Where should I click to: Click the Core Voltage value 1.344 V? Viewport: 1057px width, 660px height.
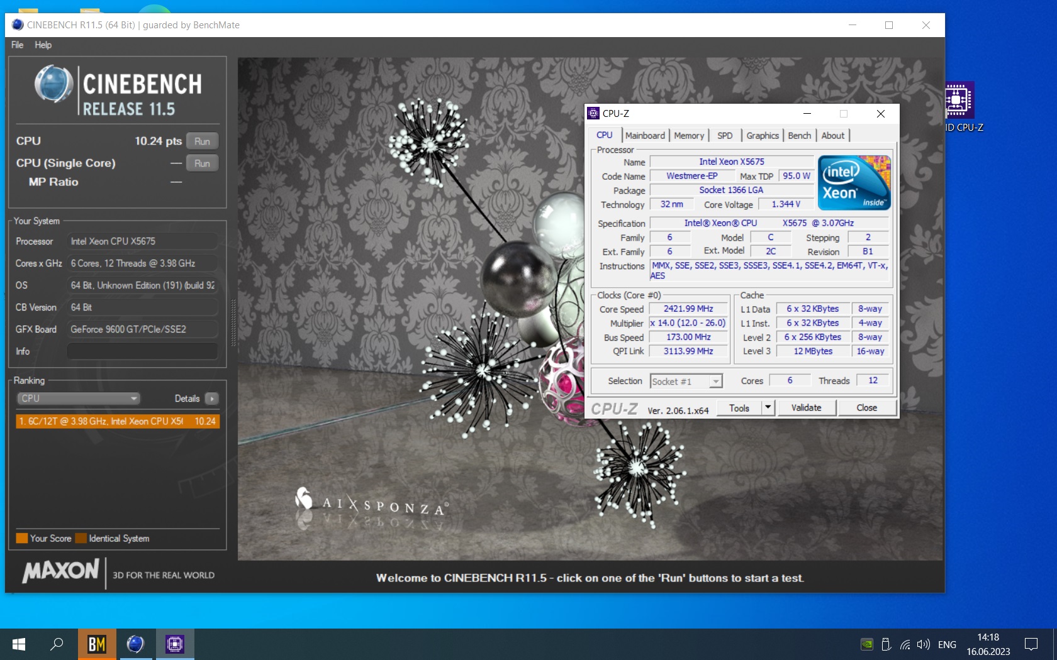click(786, 204)
